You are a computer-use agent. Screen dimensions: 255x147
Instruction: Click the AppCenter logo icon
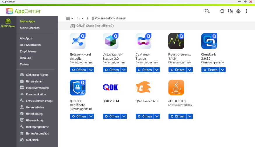point(9,11)
